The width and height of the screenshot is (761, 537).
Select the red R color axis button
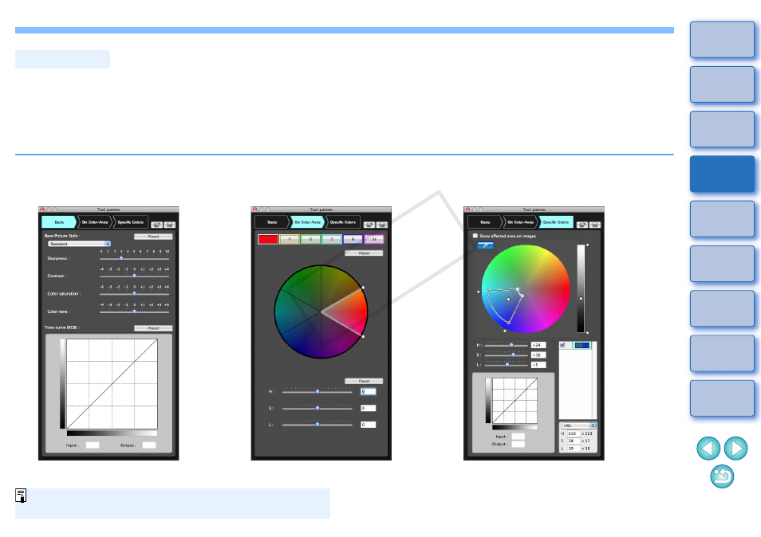268,239
